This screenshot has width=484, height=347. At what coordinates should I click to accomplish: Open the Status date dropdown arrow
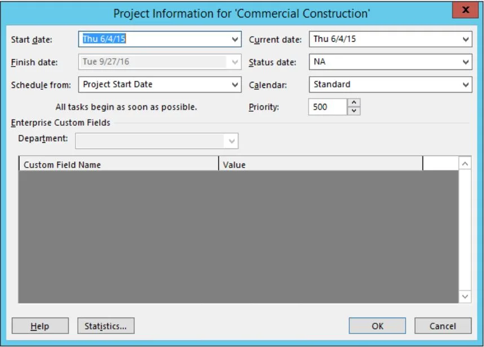click(465, 62)
